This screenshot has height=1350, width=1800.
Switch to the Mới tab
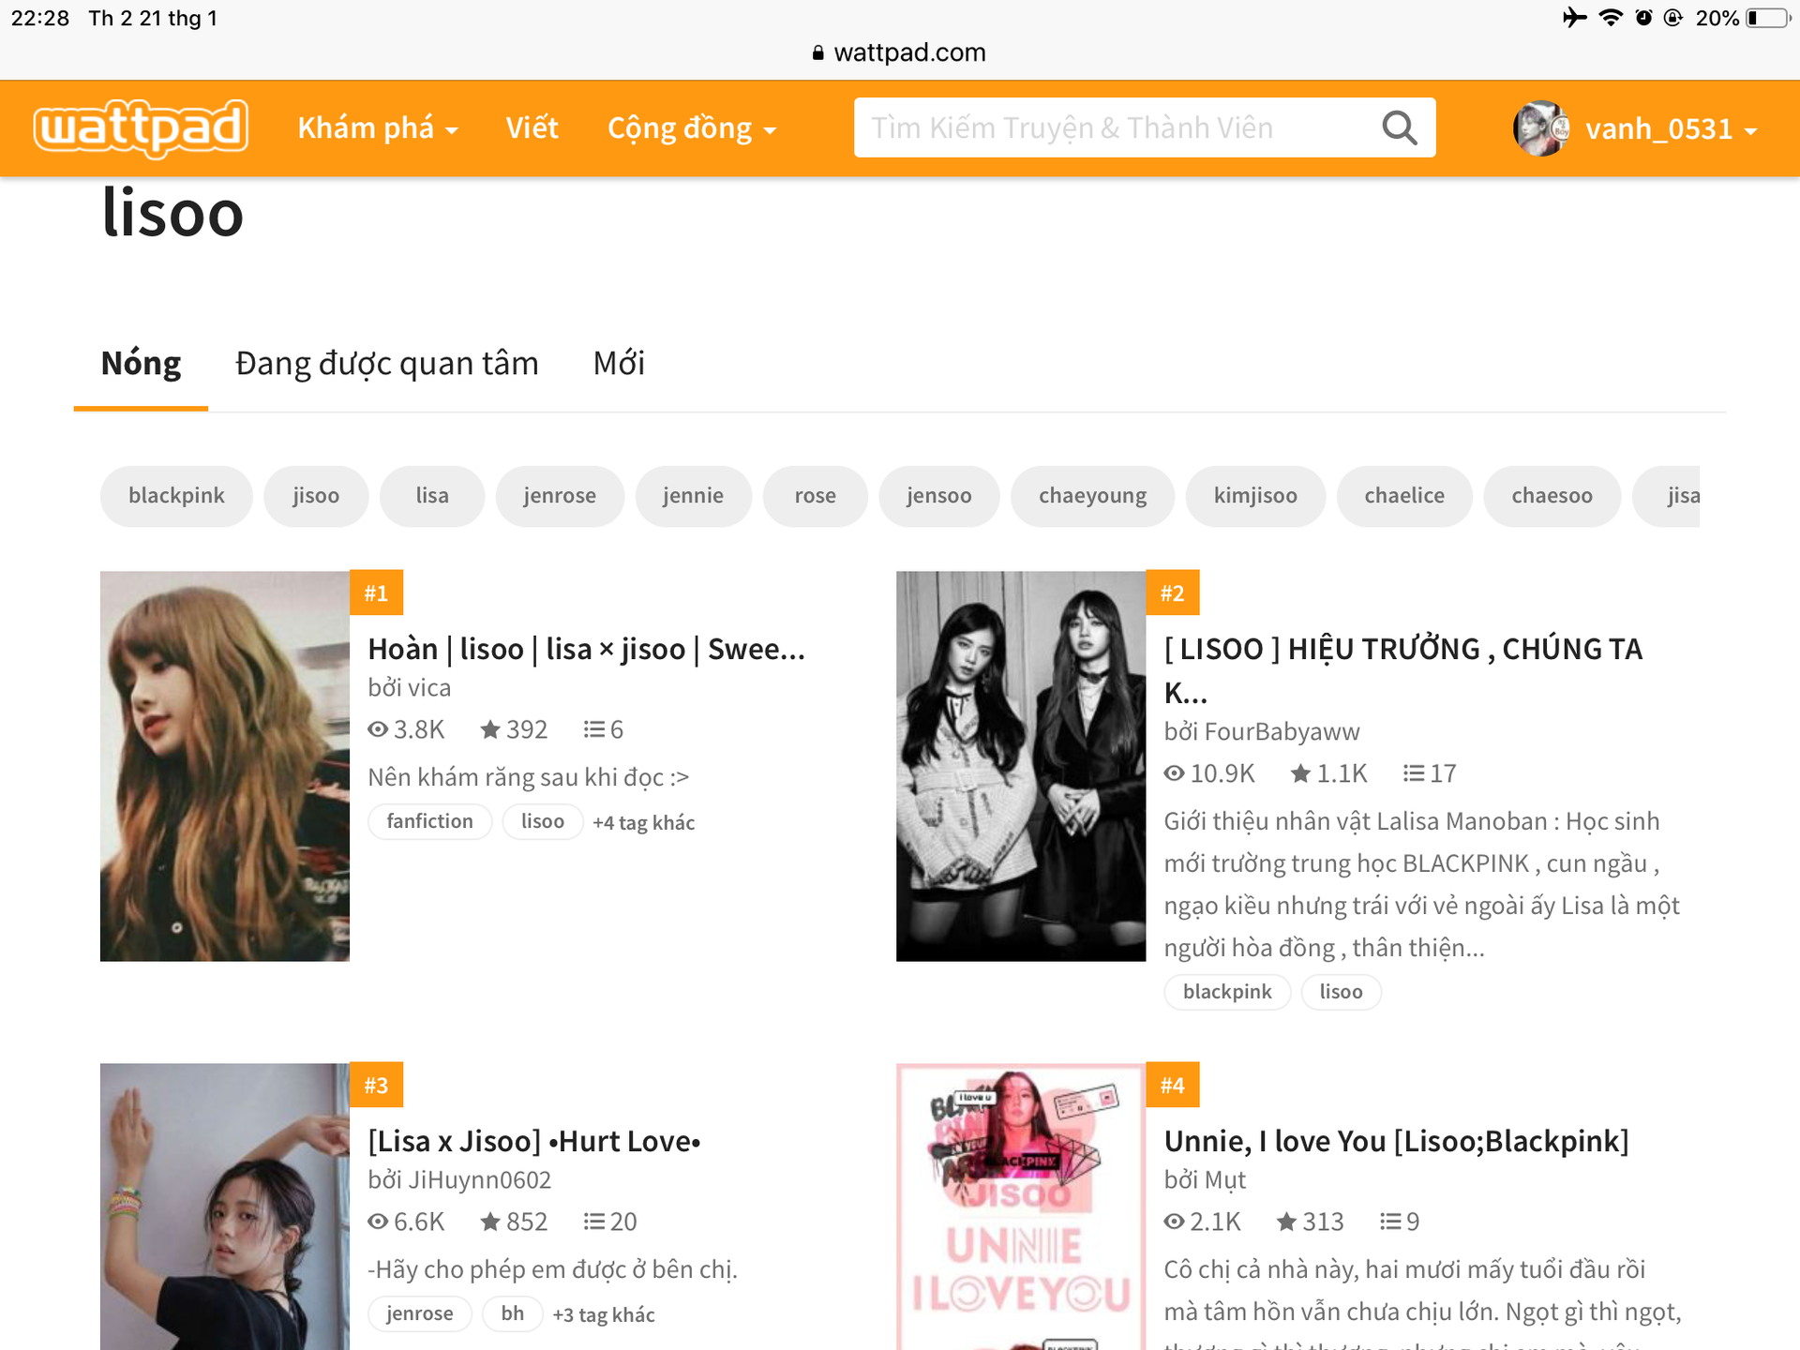coord(619,364)
